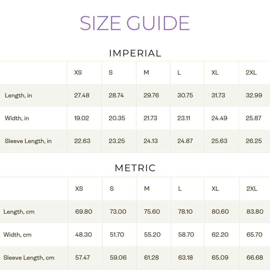Select the 30.75 length value for L
The image size is (270, 270).
[x=185, y=95]
